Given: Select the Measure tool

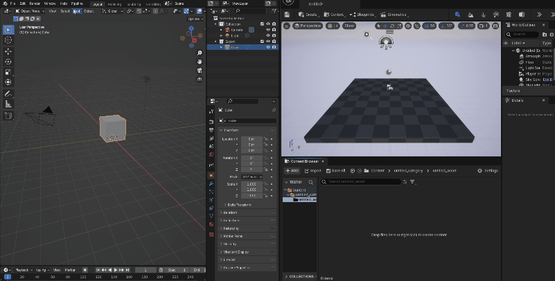Looking at the screenshot, I should (8, 104).
